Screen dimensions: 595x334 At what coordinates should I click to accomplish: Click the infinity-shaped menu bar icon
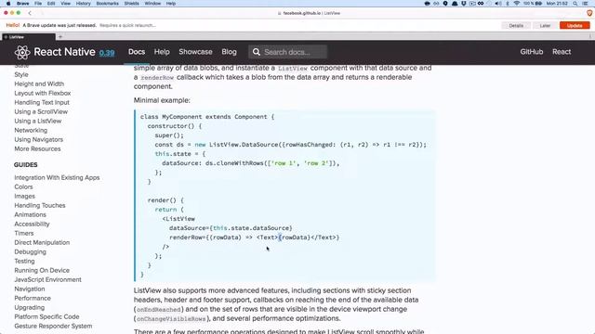coord(481,4)
